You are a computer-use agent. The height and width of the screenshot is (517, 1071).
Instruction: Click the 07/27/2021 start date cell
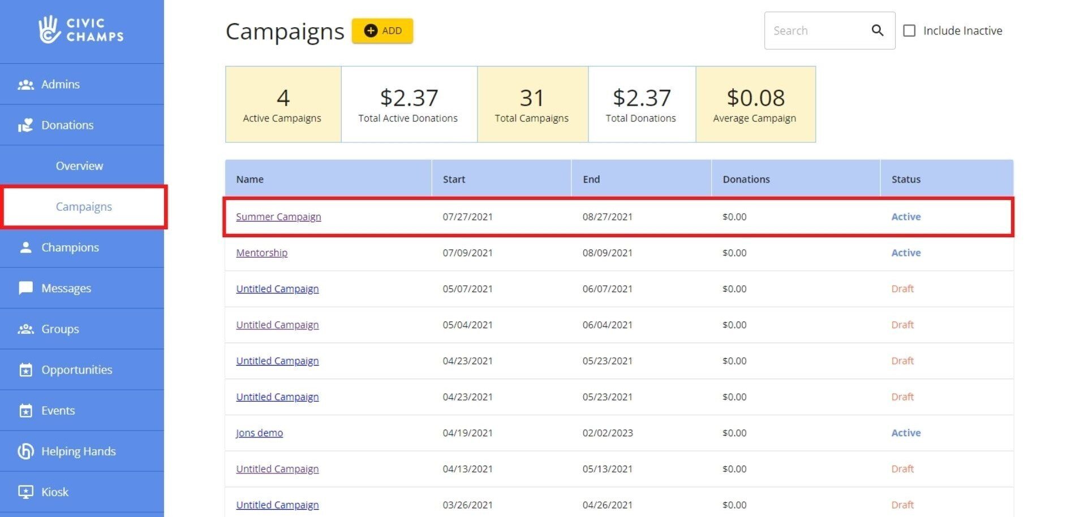coord(467,217)
